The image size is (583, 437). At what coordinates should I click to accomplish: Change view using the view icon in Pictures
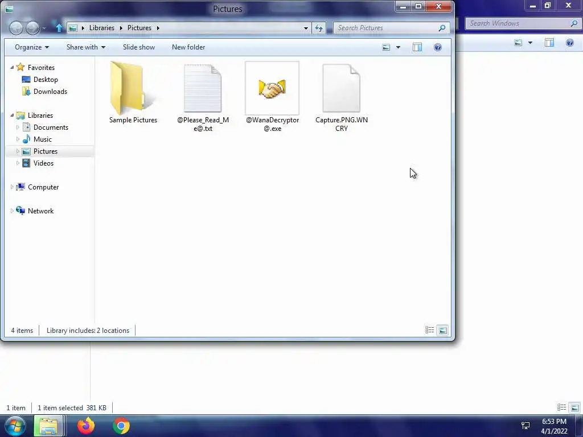386,47
